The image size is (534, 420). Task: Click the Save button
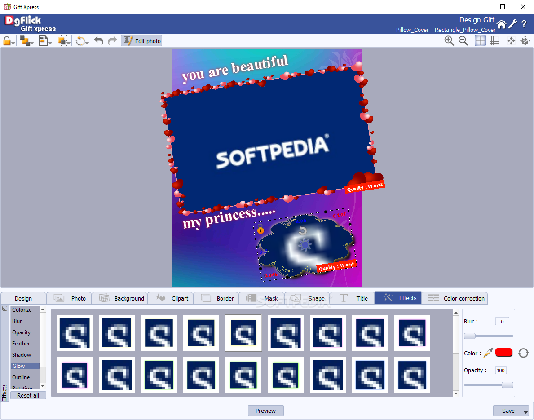508,411
